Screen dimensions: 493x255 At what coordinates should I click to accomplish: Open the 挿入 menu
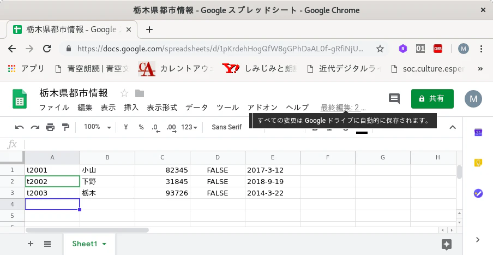pyautogui.click(x=131, y=108)
